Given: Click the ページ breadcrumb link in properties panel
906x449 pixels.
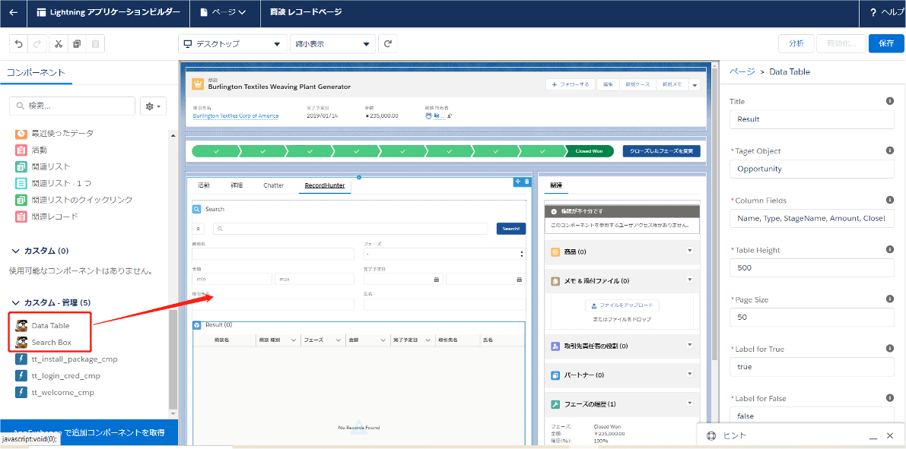Looking at the screenshot, I should 742,71.
